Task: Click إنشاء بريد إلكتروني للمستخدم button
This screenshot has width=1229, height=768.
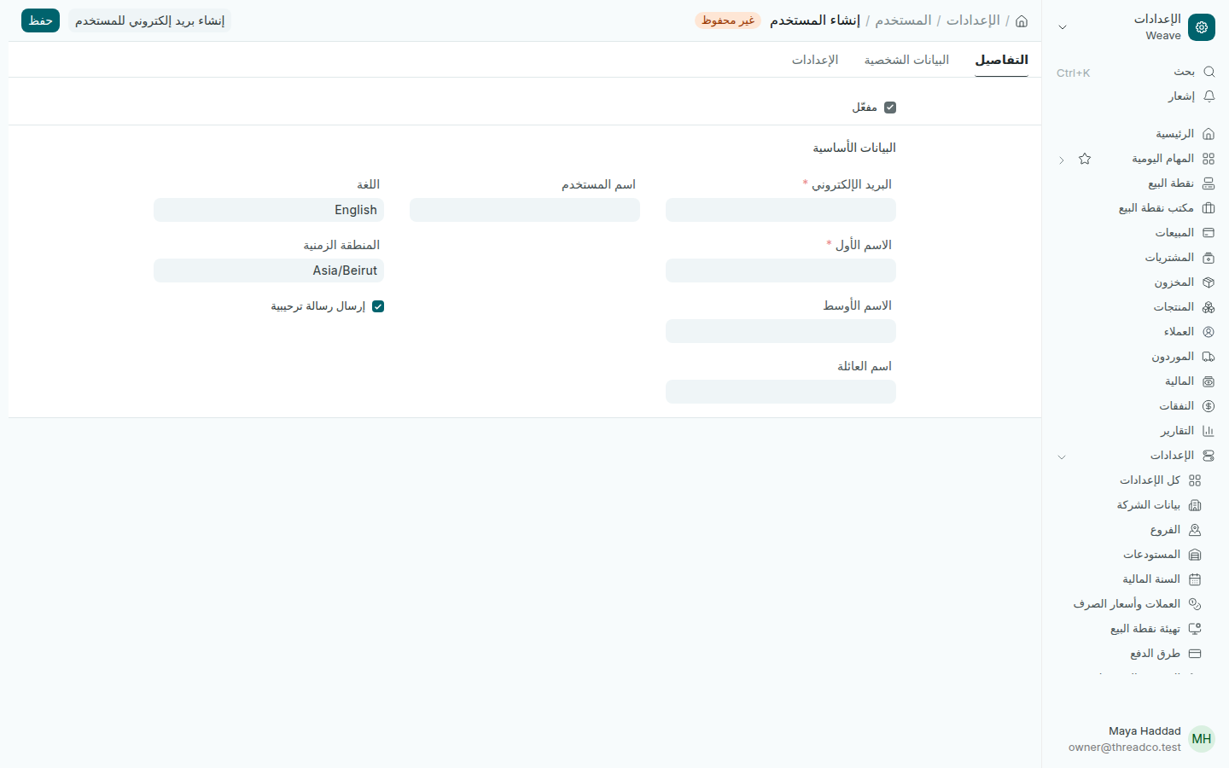Action: [149, 20]
